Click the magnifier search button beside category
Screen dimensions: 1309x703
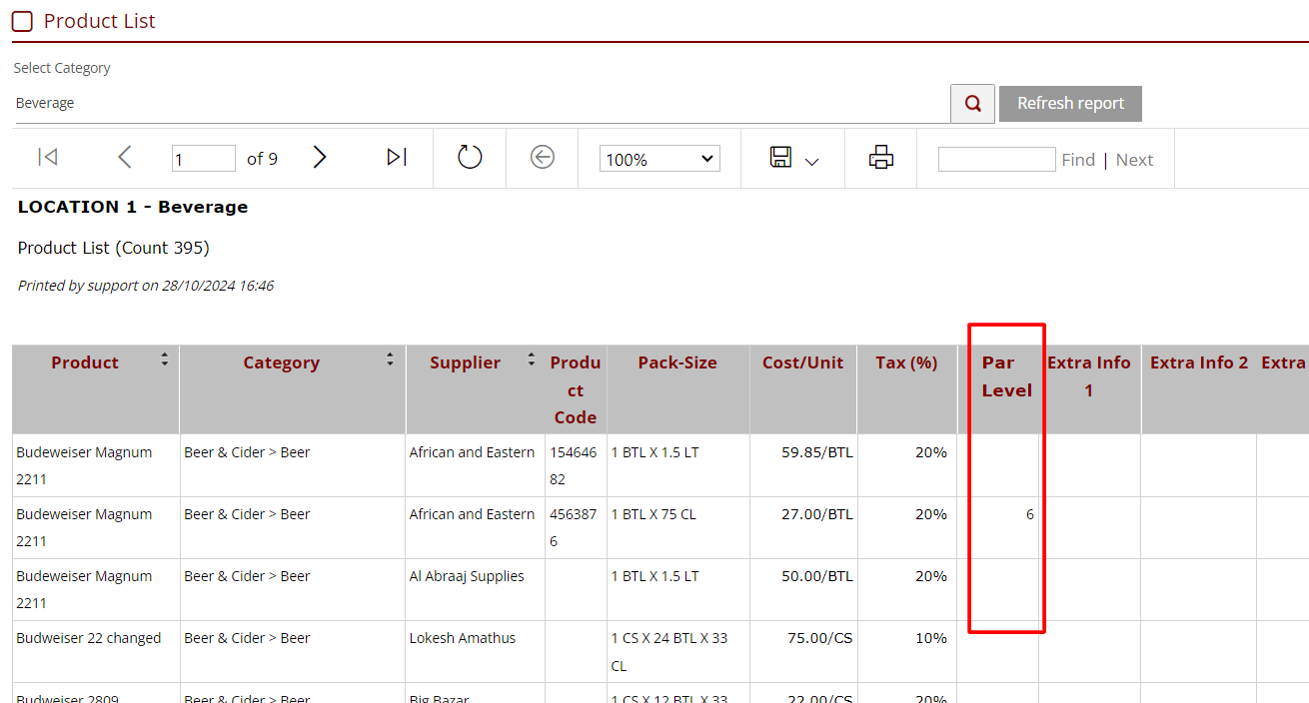pyautogui.click(x=972, y=103)
